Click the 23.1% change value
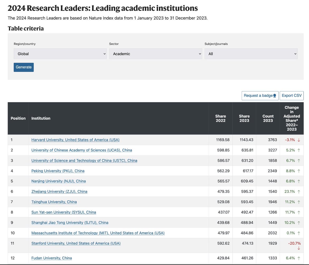This screenshot has width=309, height=265. coord(290,192)
